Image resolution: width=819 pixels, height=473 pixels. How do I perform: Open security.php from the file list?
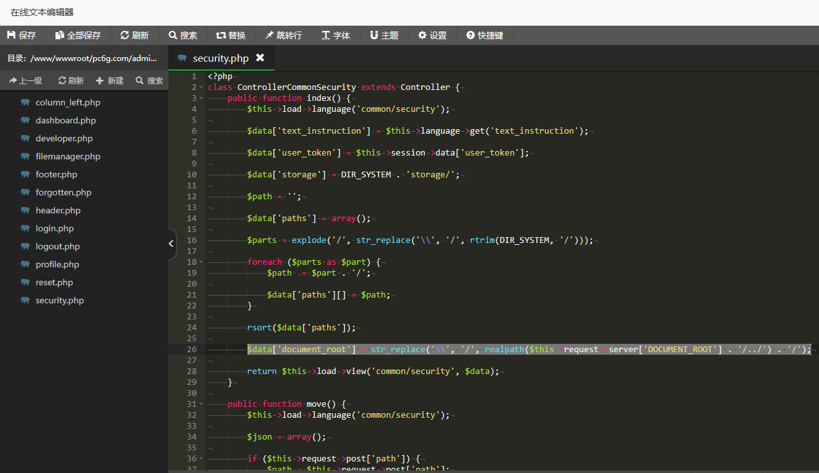pyautogui.click(x=60, y=300)
